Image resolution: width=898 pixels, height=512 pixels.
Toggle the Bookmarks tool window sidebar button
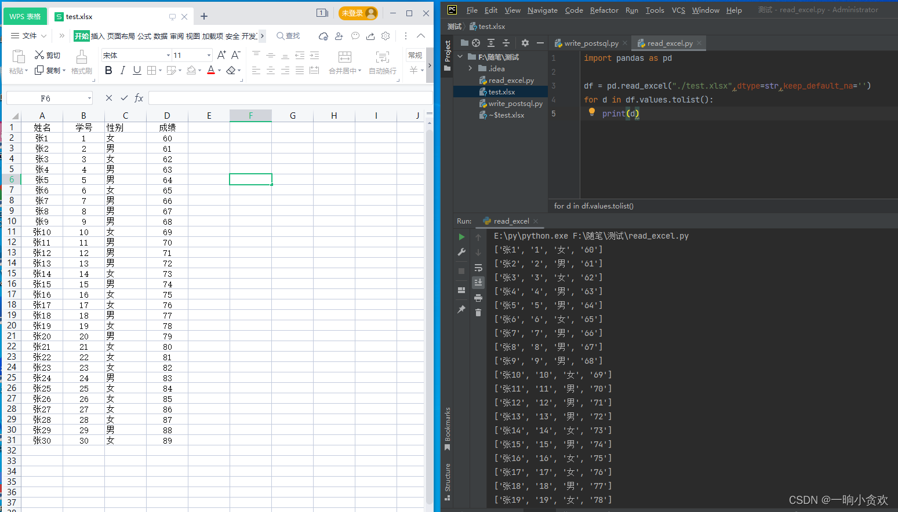[x=448, y=429]
